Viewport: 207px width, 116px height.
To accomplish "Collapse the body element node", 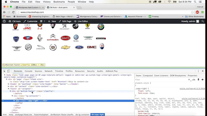I will click(5, 75).
